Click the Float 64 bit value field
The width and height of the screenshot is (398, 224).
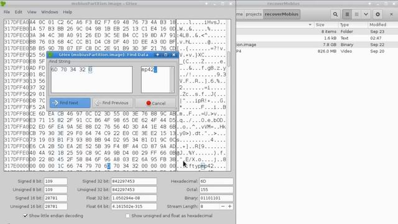(x=134, y=206)
